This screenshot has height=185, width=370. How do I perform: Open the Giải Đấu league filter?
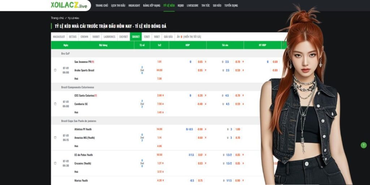[x=168, y=36]
